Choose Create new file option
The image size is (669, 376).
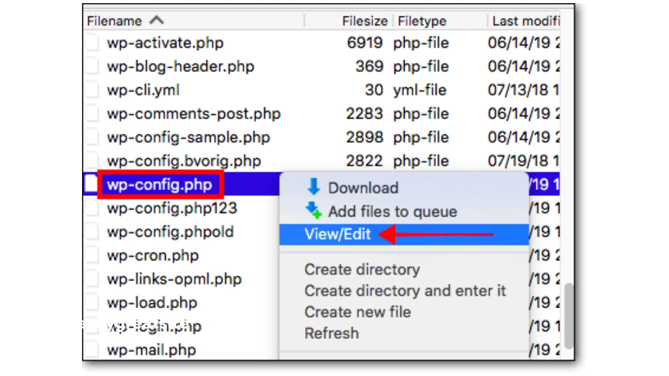(x=358, y=312)
